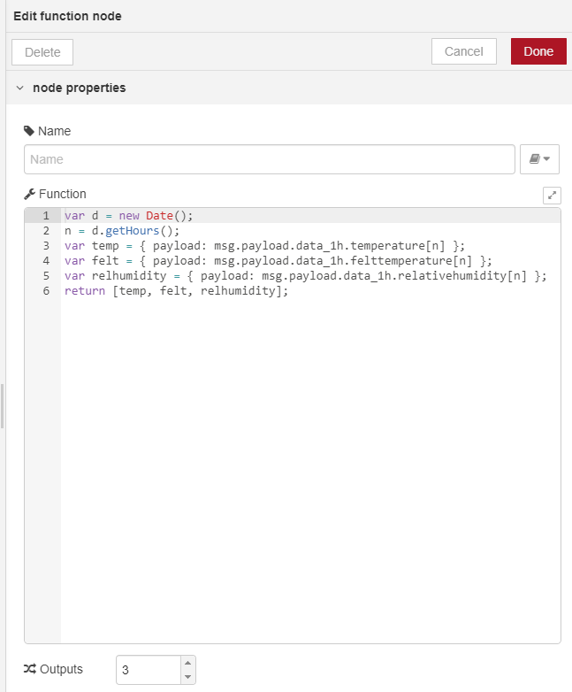This screenshot has width=572, height=692.
Task: Click line number 6 in the gutter
Action: (45, 291)
